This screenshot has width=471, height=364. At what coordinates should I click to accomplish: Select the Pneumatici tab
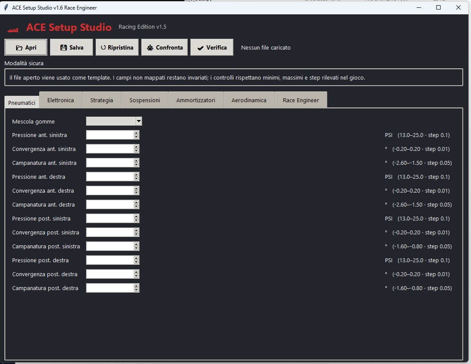(22, 103)
